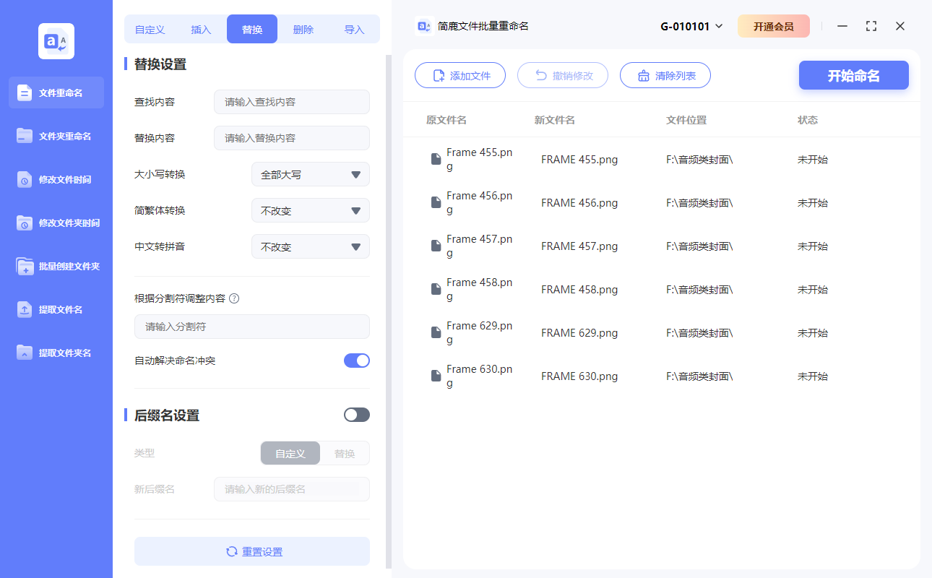Click the 开始命名 button
932x578 pixels.
853,75
